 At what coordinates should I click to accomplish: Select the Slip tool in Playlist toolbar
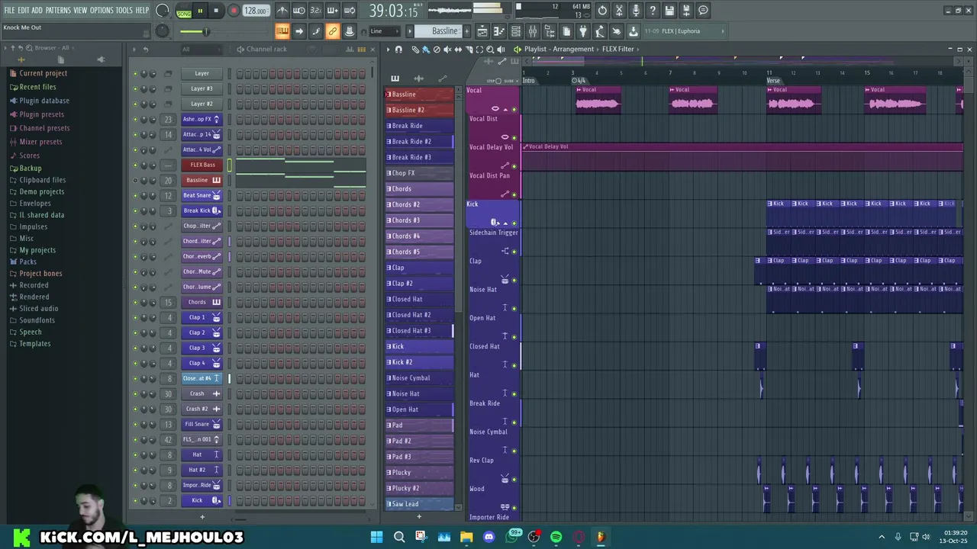pos(458,50)
